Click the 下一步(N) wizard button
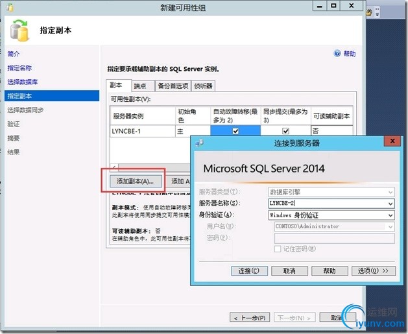Screen dimensions: 408x334 pos(294,318)
